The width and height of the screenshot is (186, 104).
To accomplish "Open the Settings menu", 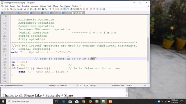I will [43, 6].
